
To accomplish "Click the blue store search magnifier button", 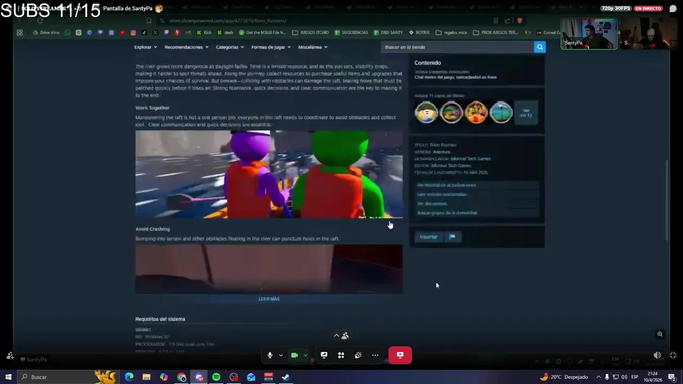I will 540,47.
